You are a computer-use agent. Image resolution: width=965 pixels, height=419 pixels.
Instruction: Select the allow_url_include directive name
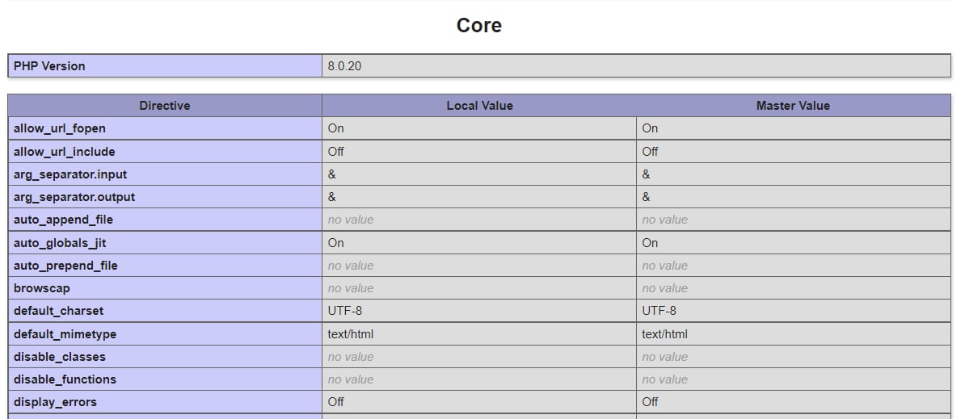pyautogui.click(x=65, y=152)
